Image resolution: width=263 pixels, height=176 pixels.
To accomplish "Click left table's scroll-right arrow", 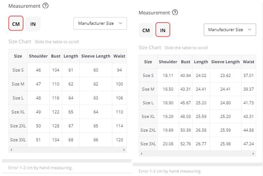I will (x=124, y=150).
